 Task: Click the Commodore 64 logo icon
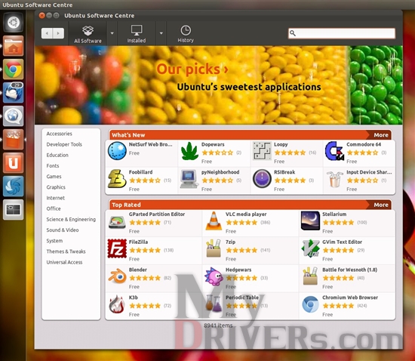point(334,151)
